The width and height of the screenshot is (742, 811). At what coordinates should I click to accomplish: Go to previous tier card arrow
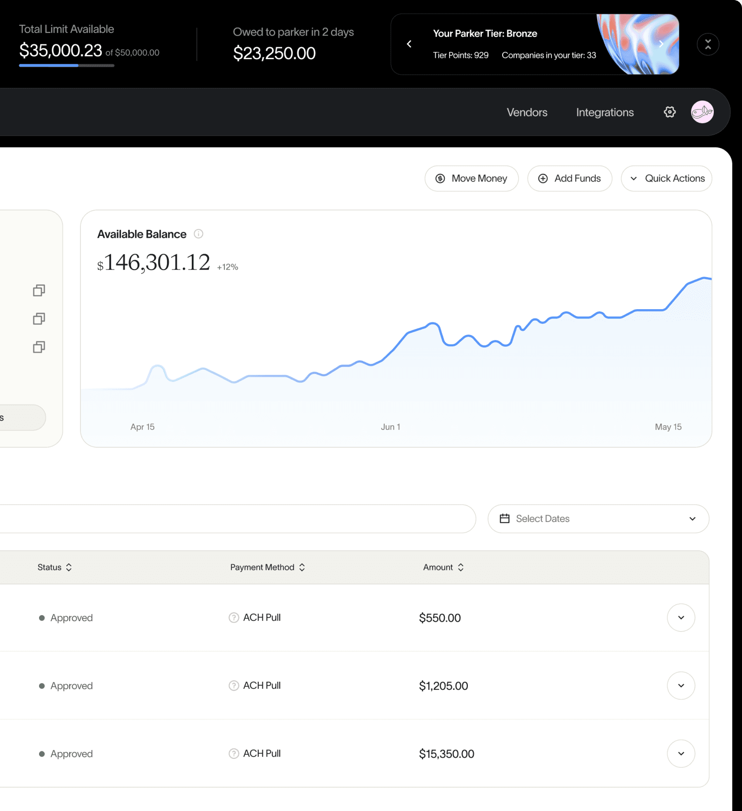coord(409,44)
